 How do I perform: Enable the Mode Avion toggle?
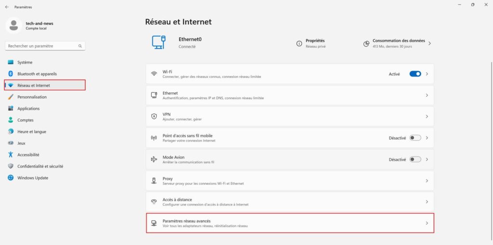415,159
